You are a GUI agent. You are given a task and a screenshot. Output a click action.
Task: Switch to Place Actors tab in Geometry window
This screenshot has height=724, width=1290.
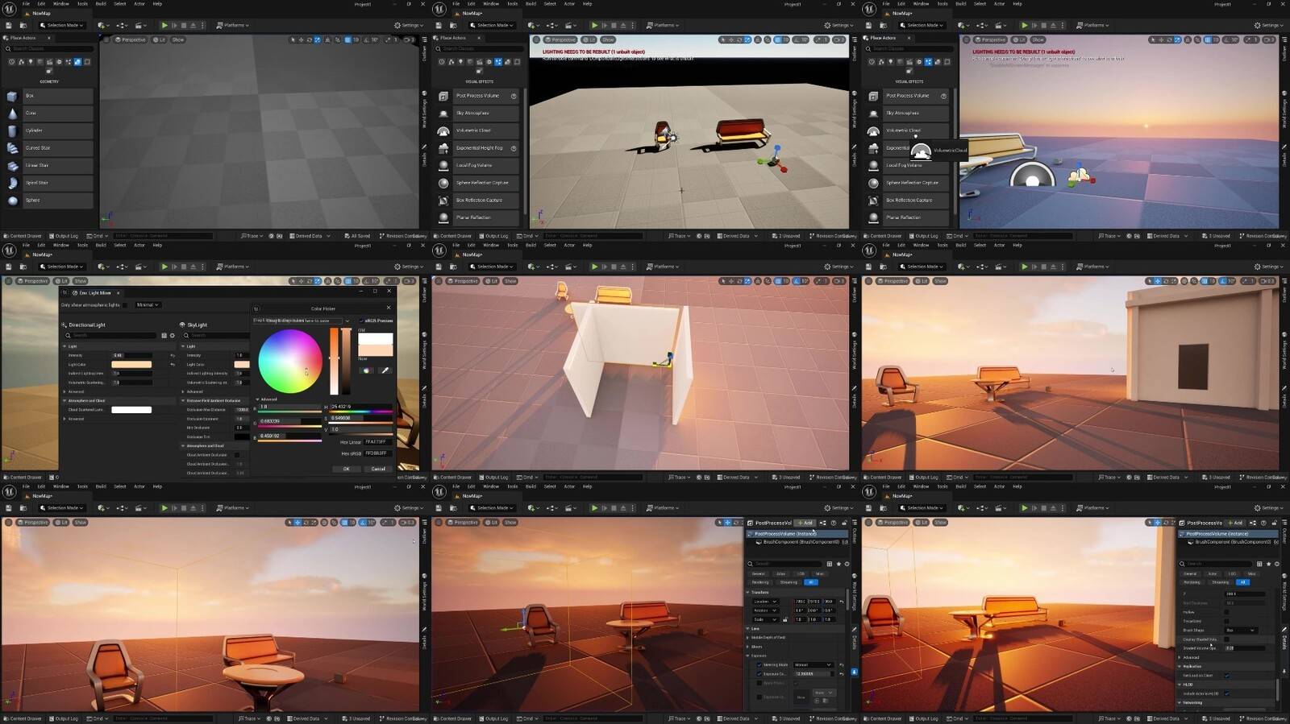(x=24, y=38)
